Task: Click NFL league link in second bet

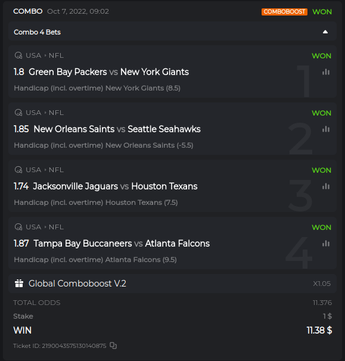Action: click(x=56, y=113)
